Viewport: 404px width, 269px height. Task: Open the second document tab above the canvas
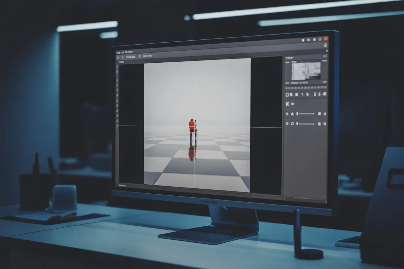point(147,56)
